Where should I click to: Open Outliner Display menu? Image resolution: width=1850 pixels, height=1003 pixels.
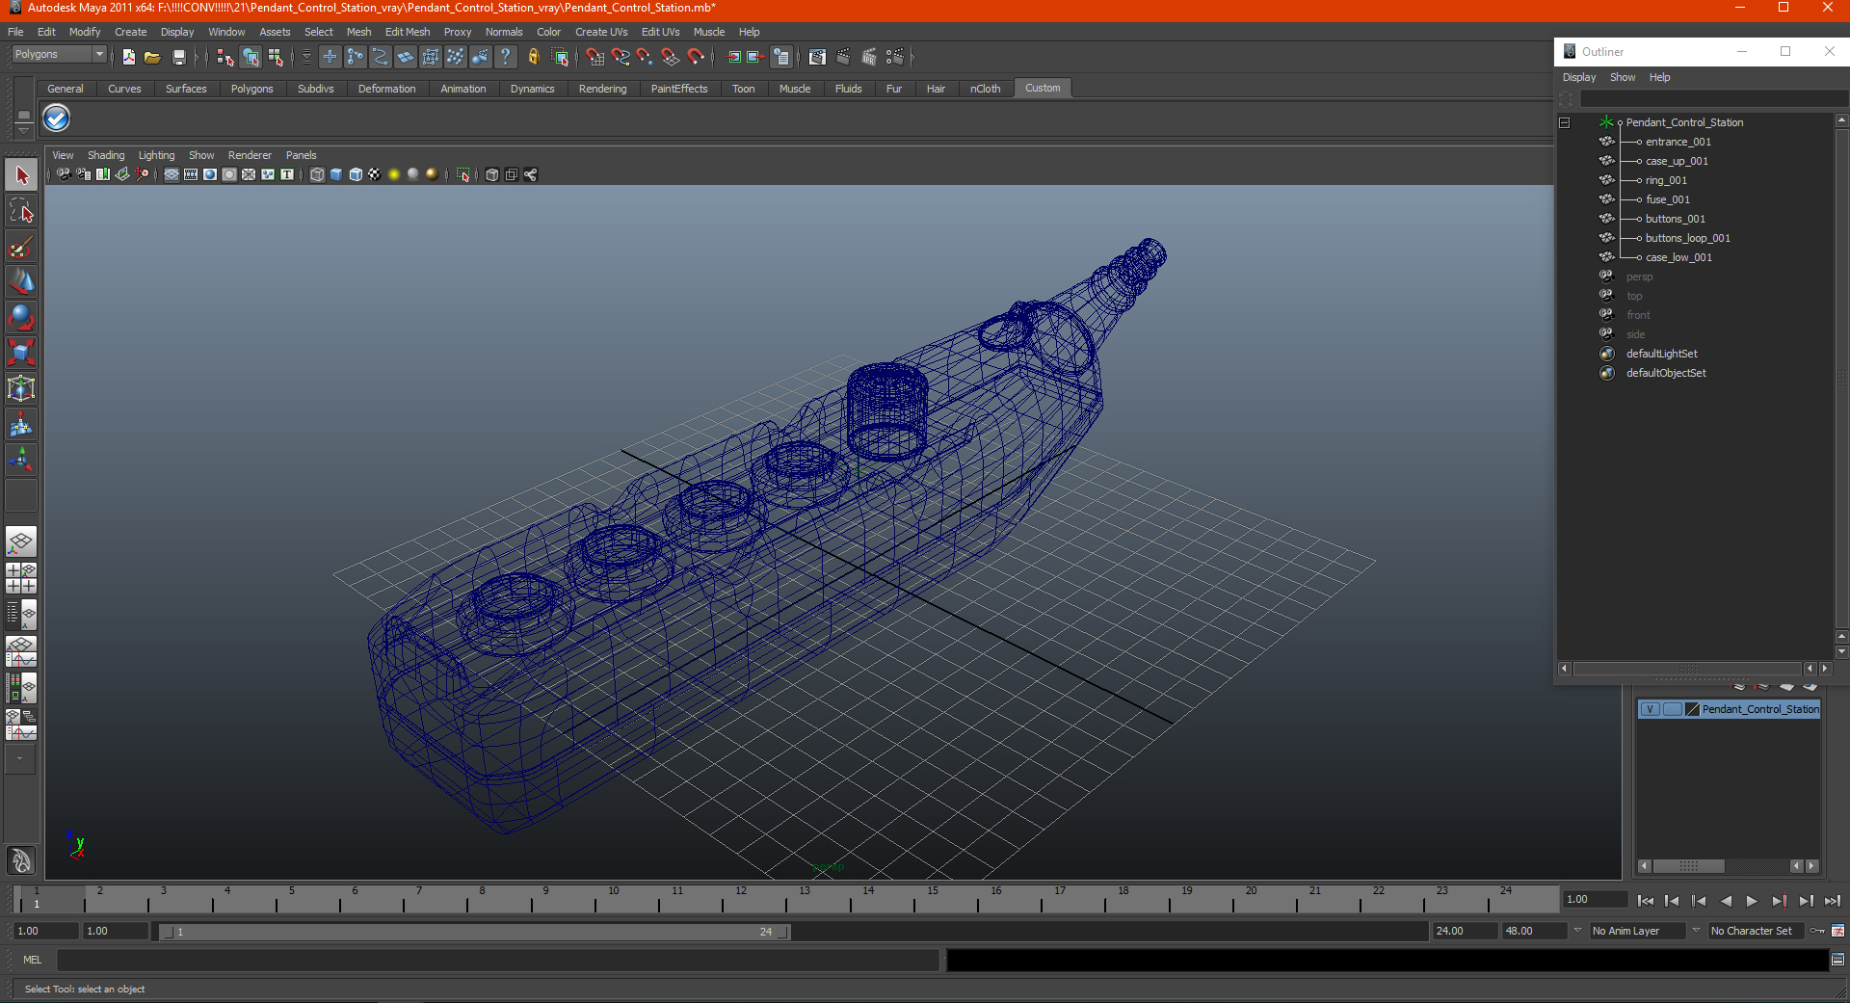click(1578, 77)
